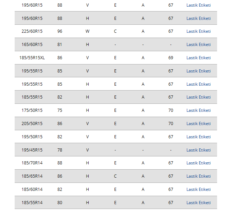Open Lastik Etiketi for 185/55R14 row
This screenshot has width=230, height=217.
pyautogui.click(x=198, y=203)
